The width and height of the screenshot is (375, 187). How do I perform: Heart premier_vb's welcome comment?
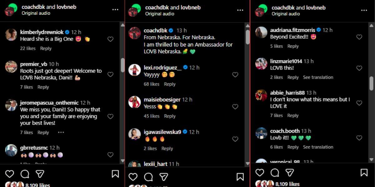(x=110, y=74)
